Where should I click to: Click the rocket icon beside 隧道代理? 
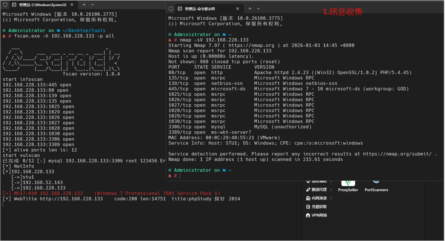(308, 190)
